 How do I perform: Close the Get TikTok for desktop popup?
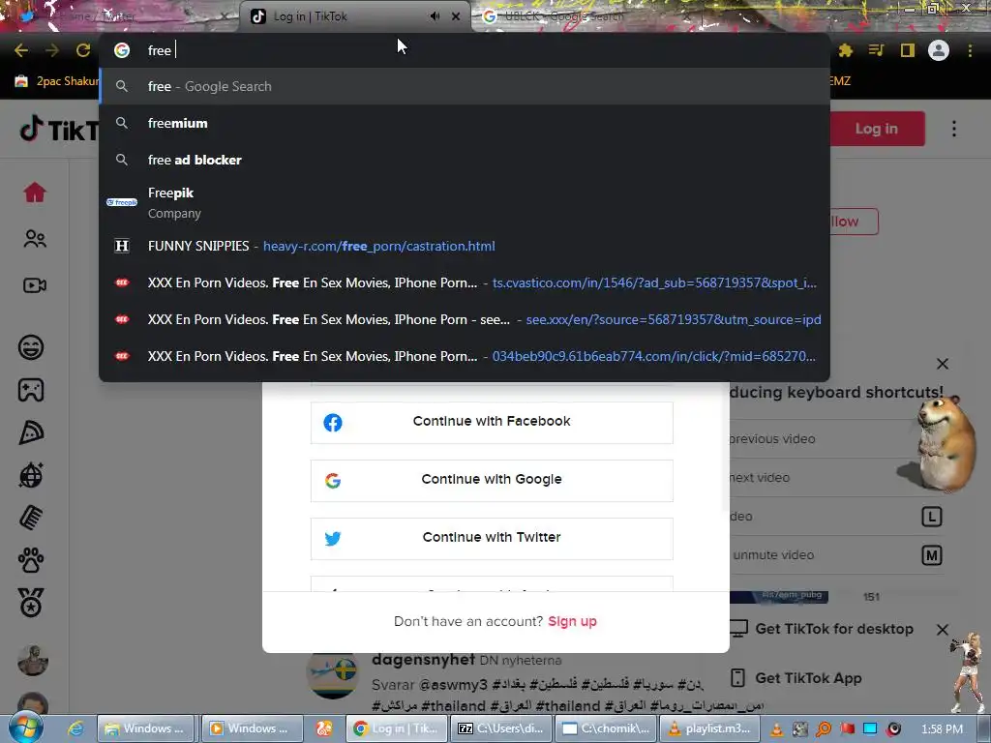(x=943, y=629)
